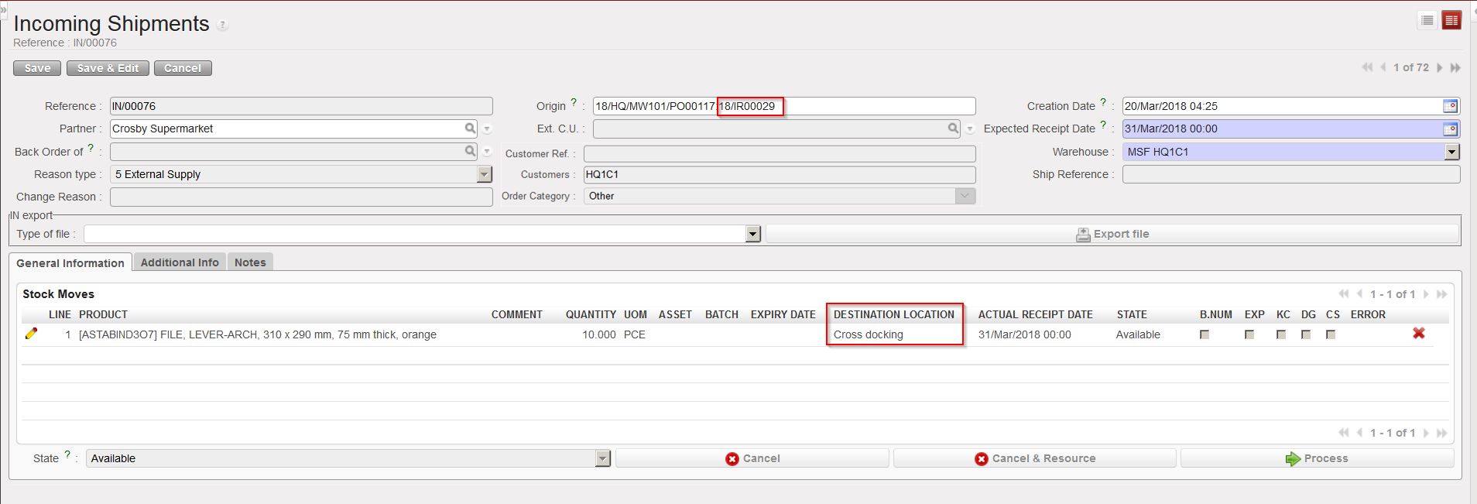Click into the Ship Reference field
1477x504 pixels.
[x=1290, y=175]
